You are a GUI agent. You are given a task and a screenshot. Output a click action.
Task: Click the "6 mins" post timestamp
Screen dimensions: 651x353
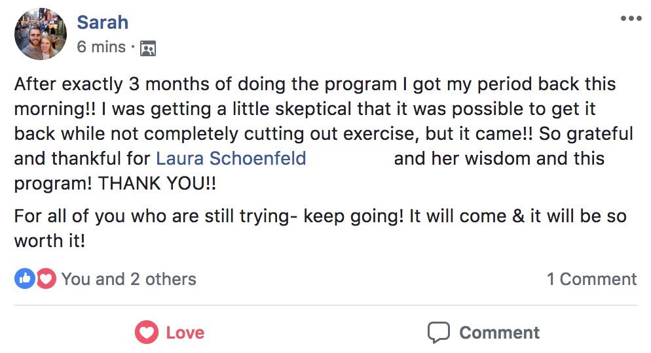tap(101, 47)
